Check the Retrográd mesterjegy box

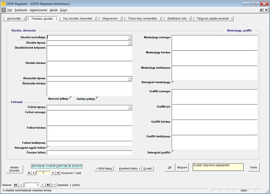173,82
